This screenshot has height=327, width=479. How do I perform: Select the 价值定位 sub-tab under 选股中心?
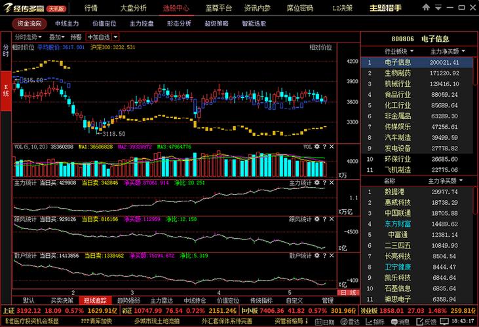(x=104, y=24)
